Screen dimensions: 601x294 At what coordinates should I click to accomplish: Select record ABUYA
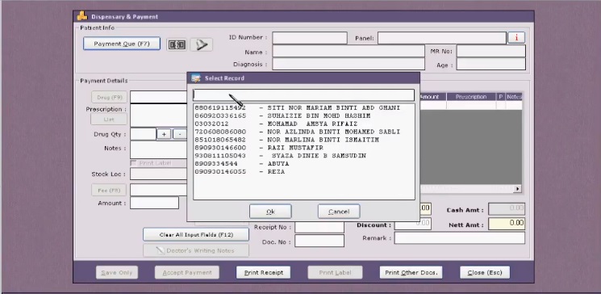tap(303, 164)
